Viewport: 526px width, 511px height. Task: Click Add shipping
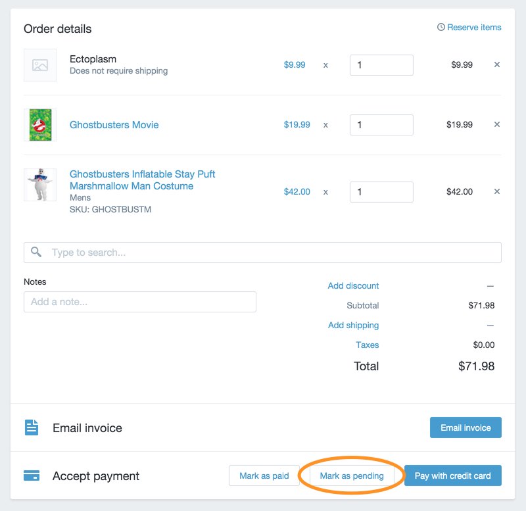(x=352, y=325)
